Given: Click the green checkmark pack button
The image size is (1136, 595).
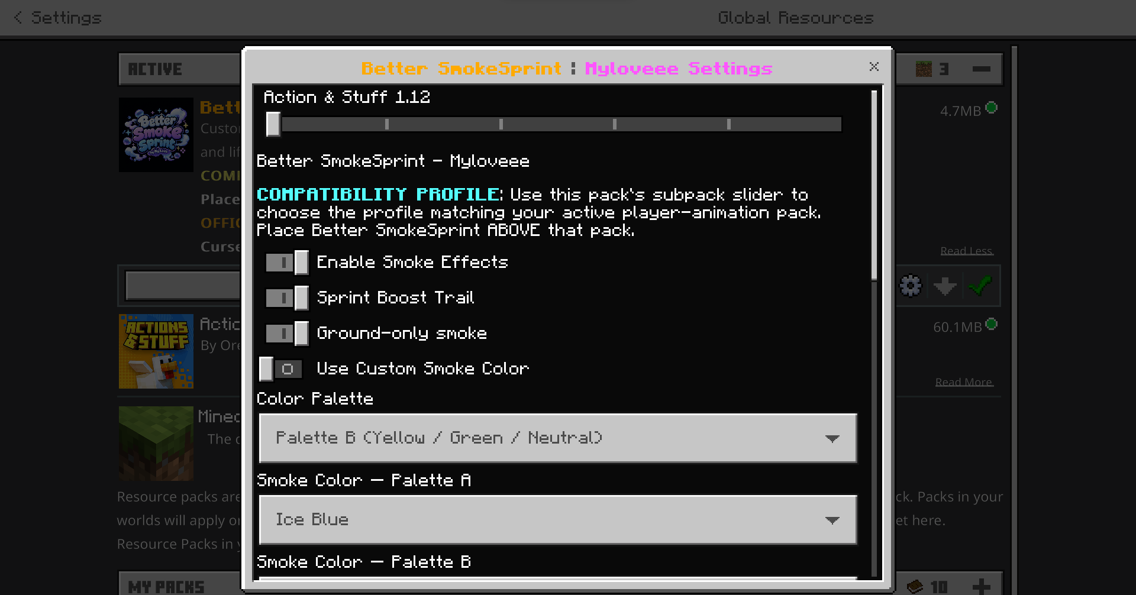Looking at the screenshot, I should [x=980, y=286].
